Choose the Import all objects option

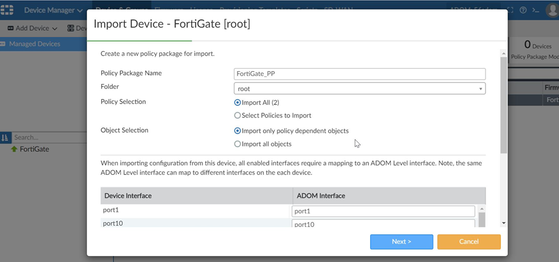(x=237, y=144)
